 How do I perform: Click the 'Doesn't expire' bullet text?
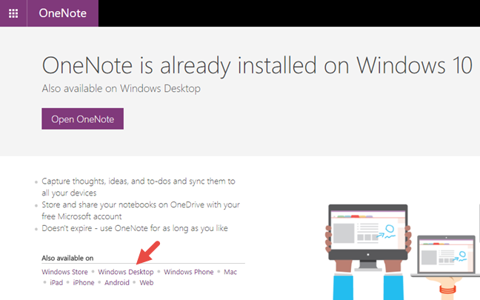pyautogui.click(x=135, y=228)
